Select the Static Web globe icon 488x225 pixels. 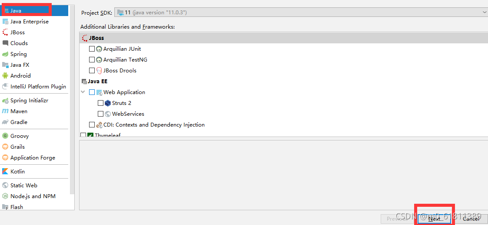click(x=5, y=185)
